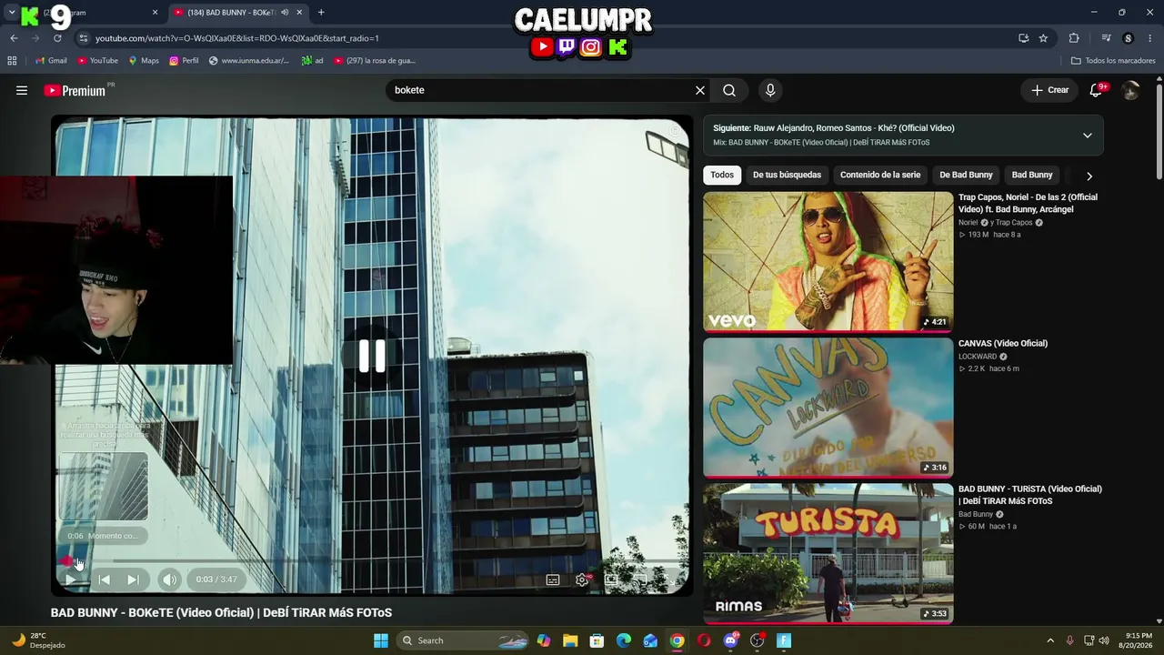Reload the current page

coord(57,38)
